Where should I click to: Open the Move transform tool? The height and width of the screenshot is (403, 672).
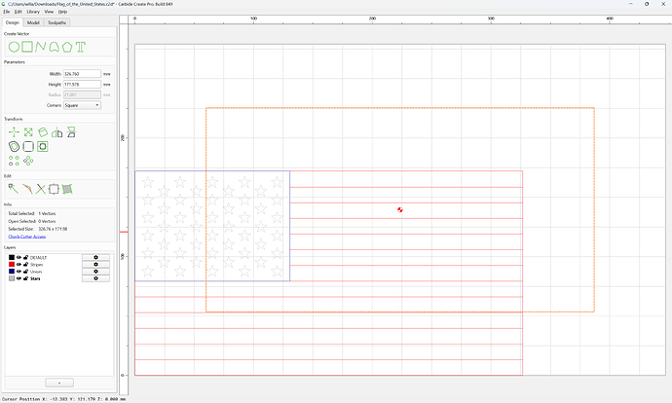(14, 132)
